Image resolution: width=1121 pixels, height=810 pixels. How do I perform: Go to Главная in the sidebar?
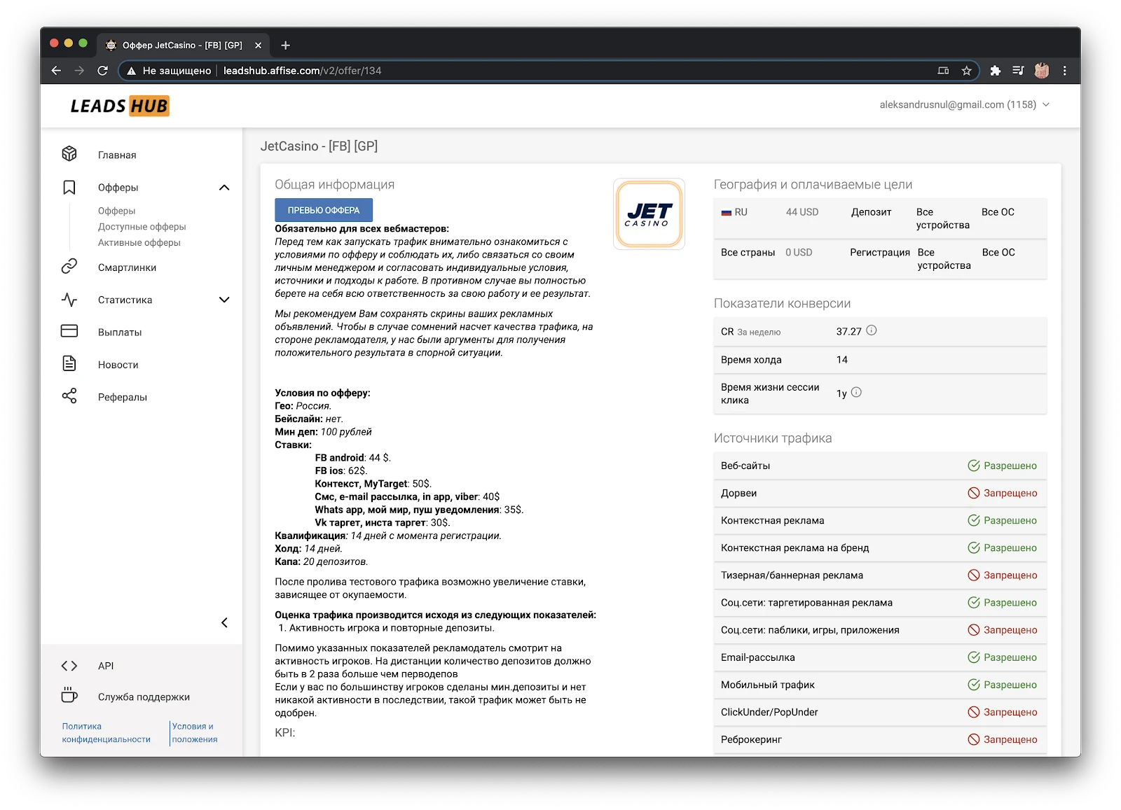(117, 155)
